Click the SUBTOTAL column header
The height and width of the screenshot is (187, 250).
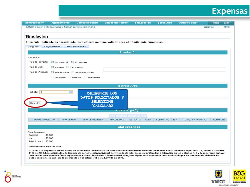click(162, 120)
